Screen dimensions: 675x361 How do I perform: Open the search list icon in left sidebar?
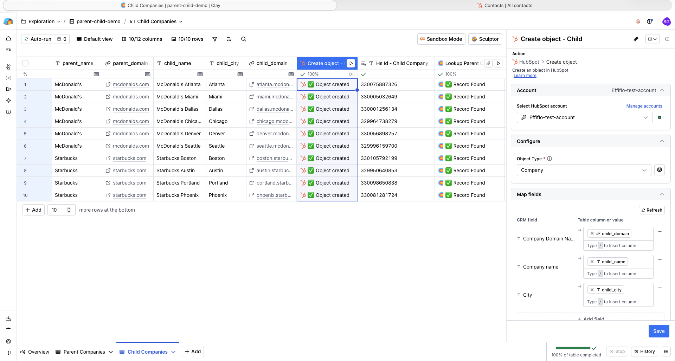point(8,50)
